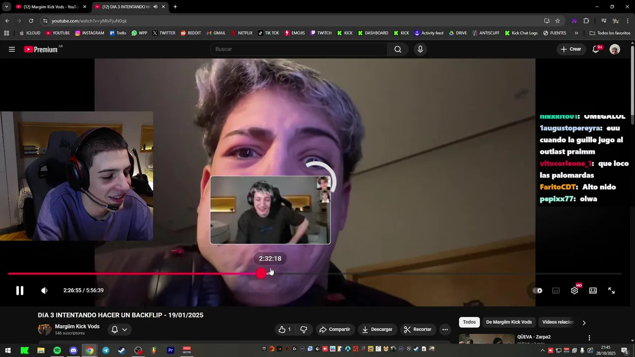Open YouTube notifications bell
635x357 pixels.
tap(596, 49)
